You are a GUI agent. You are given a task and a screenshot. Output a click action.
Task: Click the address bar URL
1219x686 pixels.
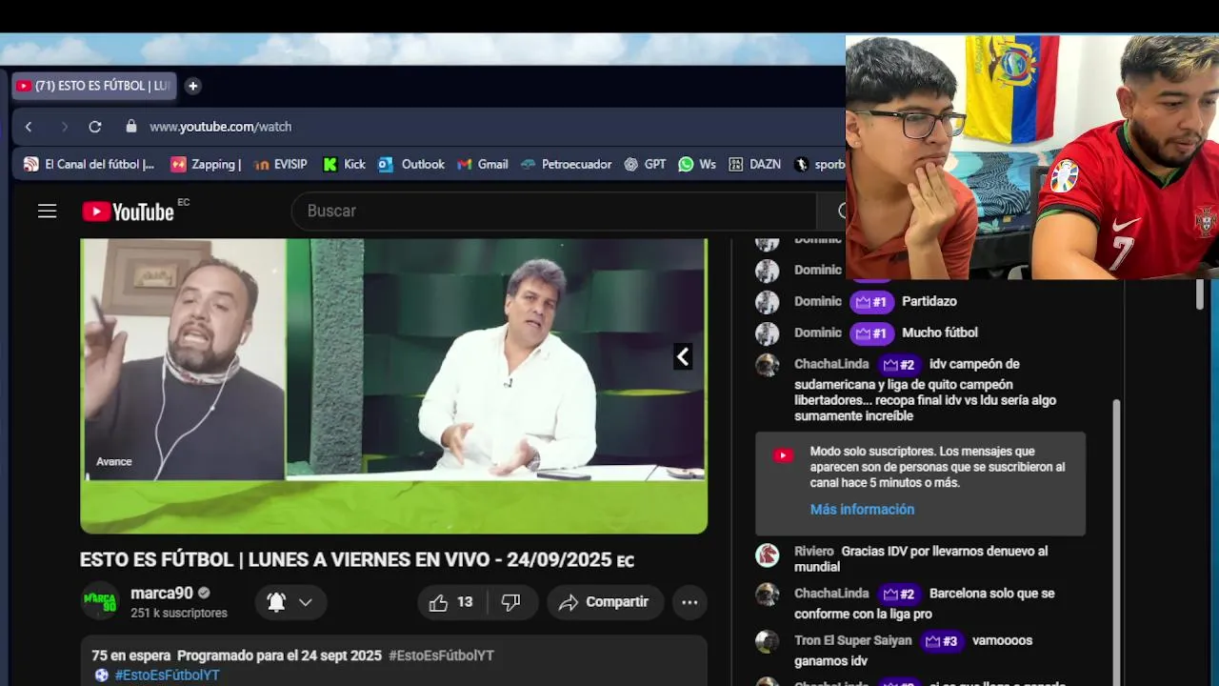pos(220,127)
